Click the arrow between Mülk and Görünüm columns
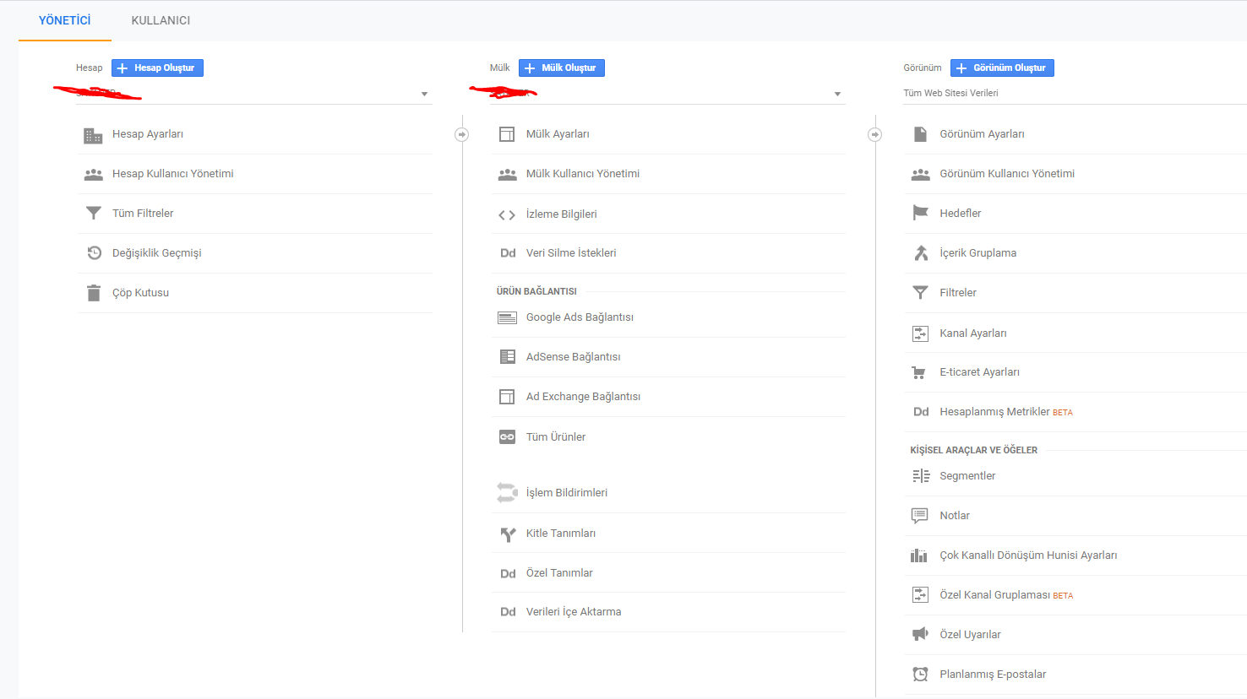This screenshot has width=1247, height=699. pos(875,134)
